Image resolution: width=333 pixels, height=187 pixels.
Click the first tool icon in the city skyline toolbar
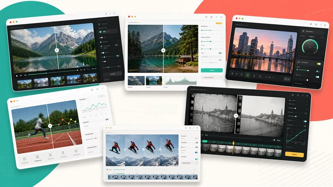click(232, 73)
